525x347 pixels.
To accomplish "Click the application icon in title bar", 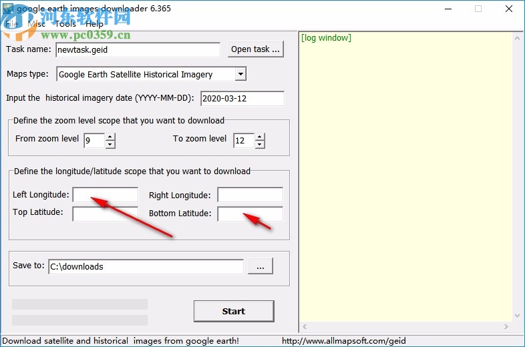I will click(8, 9).
